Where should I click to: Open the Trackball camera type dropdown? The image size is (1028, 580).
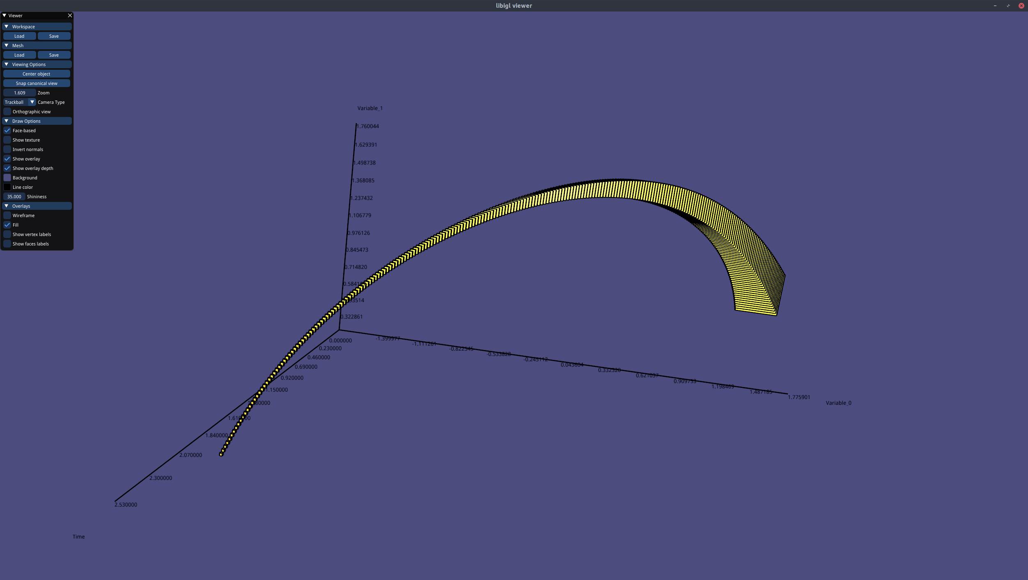pos(19,102)
